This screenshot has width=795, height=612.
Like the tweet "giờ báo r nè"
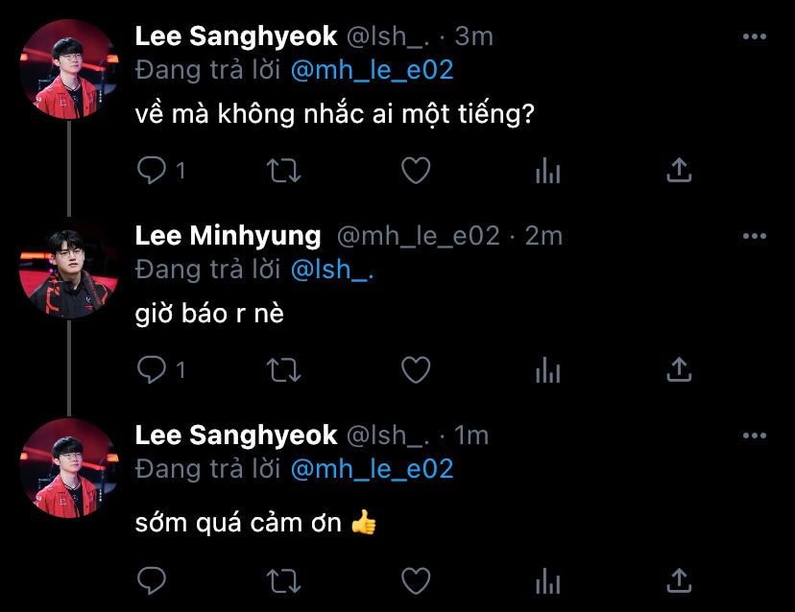(x=415, y=369)
